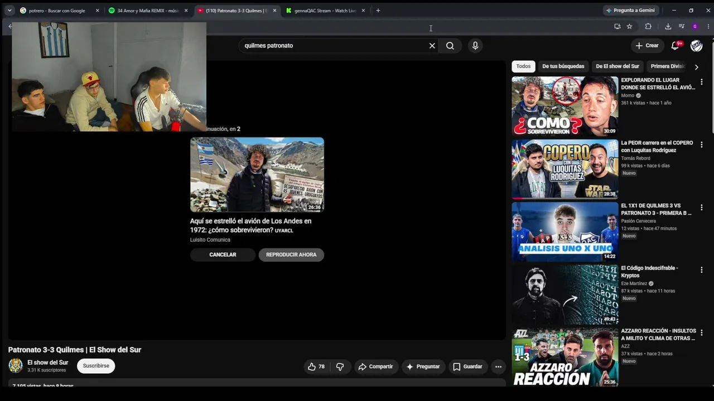Open title AZZARO REACCIÓN - INSULTOS A MILITO
This screenshot has height=401, width=714.
point(658,335)
